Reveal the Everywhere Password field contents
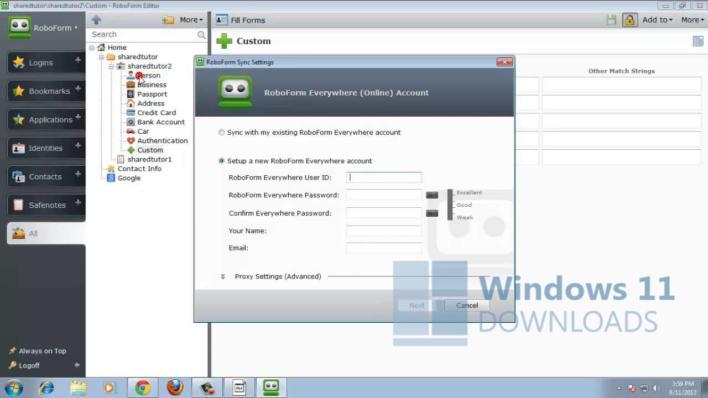The height and width of the screenshot is (398, 708). click(x=432, y=195)
